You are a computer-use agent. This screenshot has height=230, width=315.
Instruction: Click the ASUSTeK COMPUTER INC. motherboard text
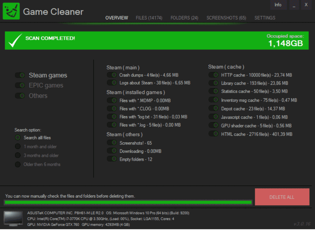click(x=65, y=213)
